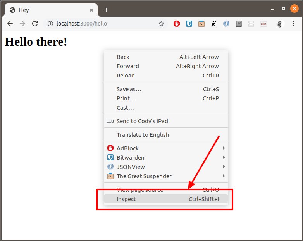Choose Back from the context menu

166,57
